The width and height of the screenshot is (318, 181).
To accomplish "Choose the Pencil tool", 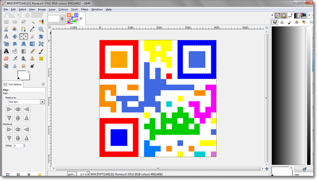I will (x=32, y=51).
